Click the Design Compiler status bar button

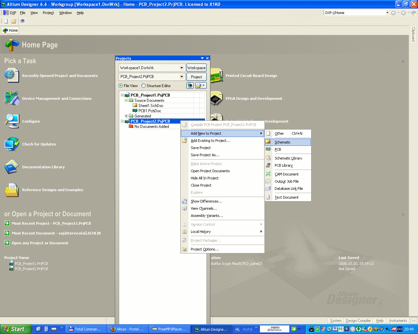click(x=358, y=321)
